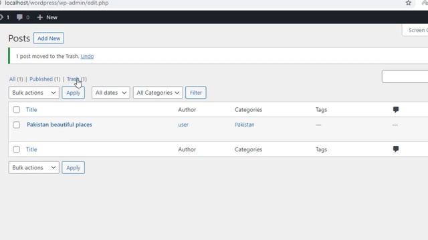This screenshot has width=428, height=240.
Task: Open the bottom Bulk actions dropdown
Action: coord(34,167)
